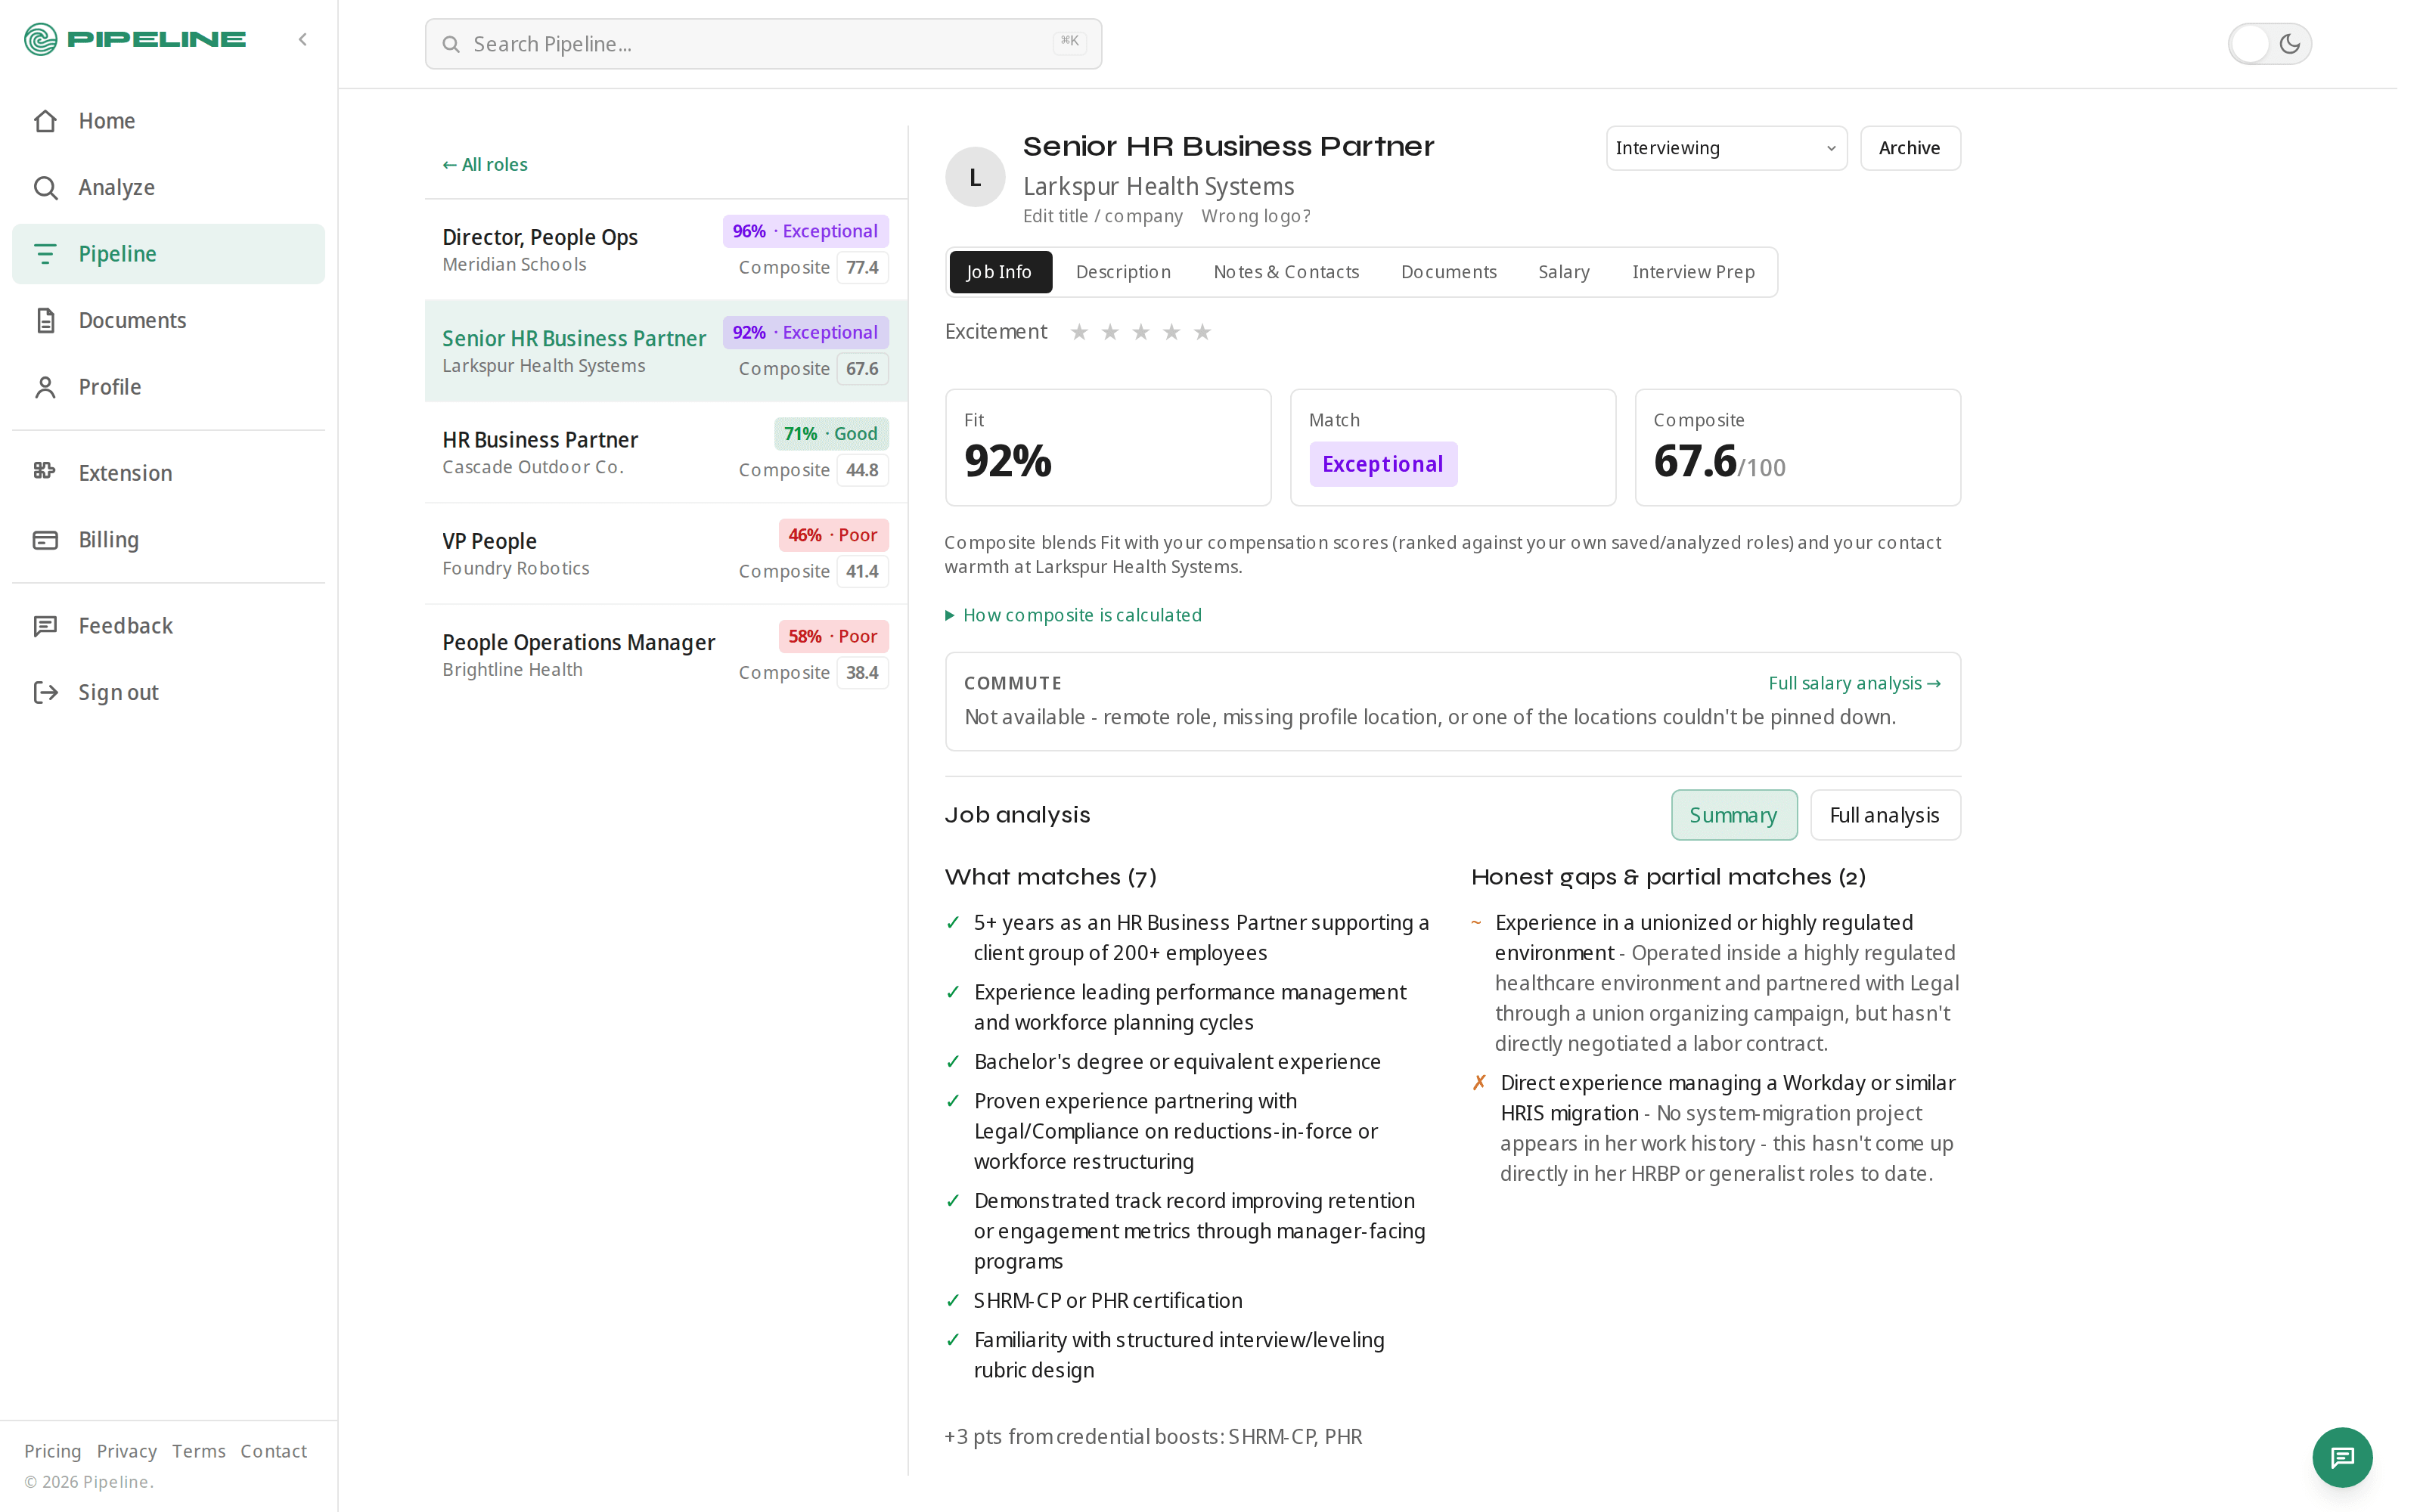Viewport: 2420px width, 1512px height.
Task: Click the 71% Good badge
Action: click(831, 434)
